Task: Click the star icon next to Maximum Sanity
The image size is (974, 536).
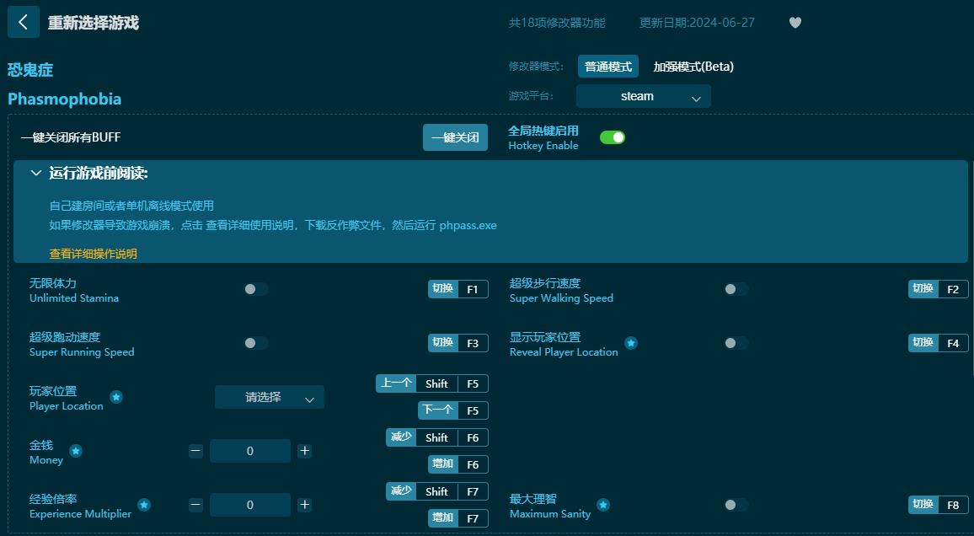Action: [x=604, y=505]
